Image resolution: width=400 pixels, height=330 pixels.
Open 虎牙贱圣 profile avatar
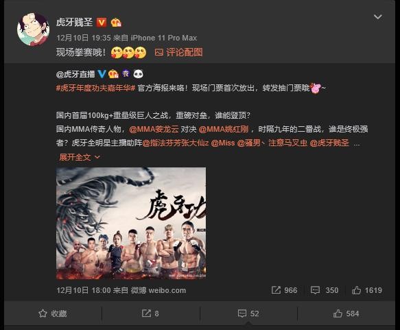tap(34, 30)
